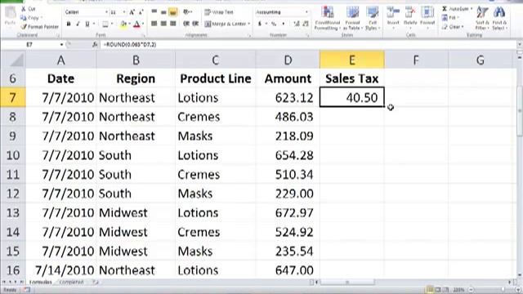523x294 pixels.
Task: Open the Accounting number format dropdown
Action: point(306,12)
